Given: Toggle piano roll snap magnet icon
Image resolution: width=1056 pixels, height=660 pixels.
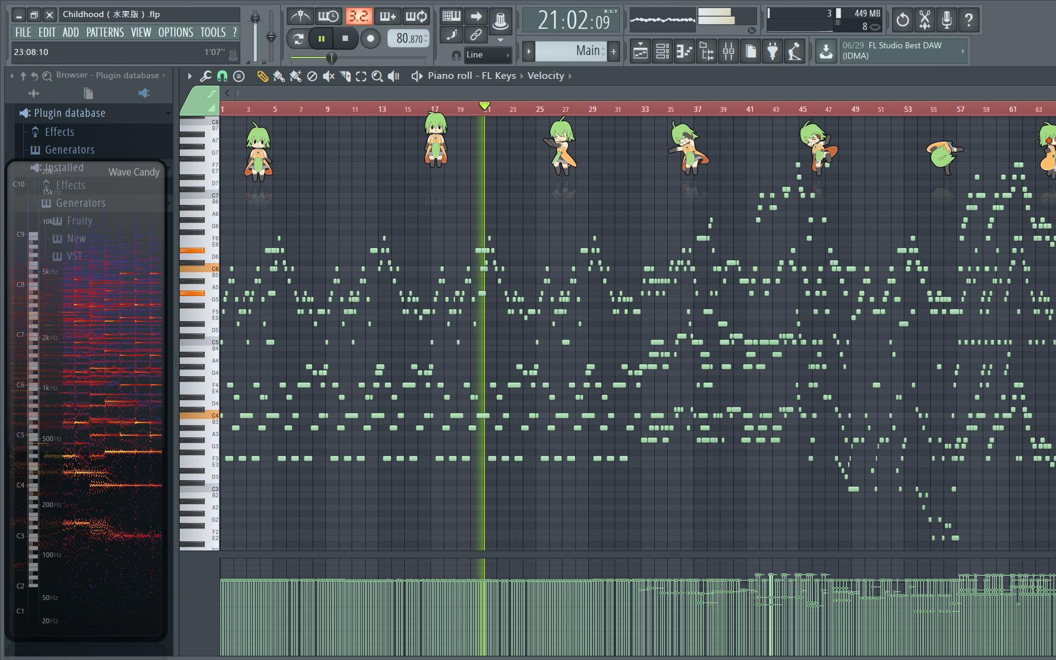Looking at the screenshot, I should pyautogui.click(x=222, y=76).
